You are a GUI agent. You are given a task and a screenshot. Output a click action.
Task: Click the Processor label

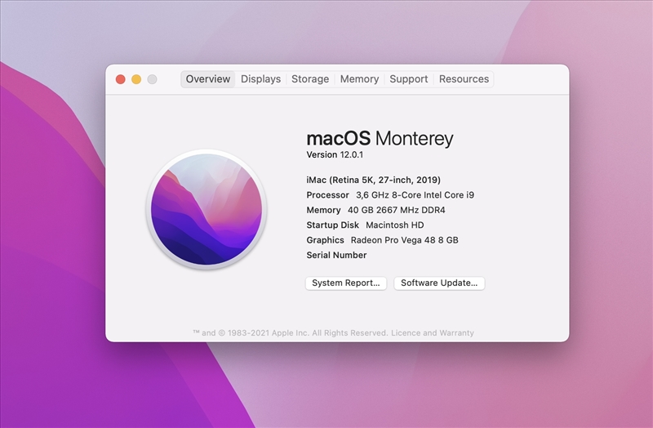[328, 195]
